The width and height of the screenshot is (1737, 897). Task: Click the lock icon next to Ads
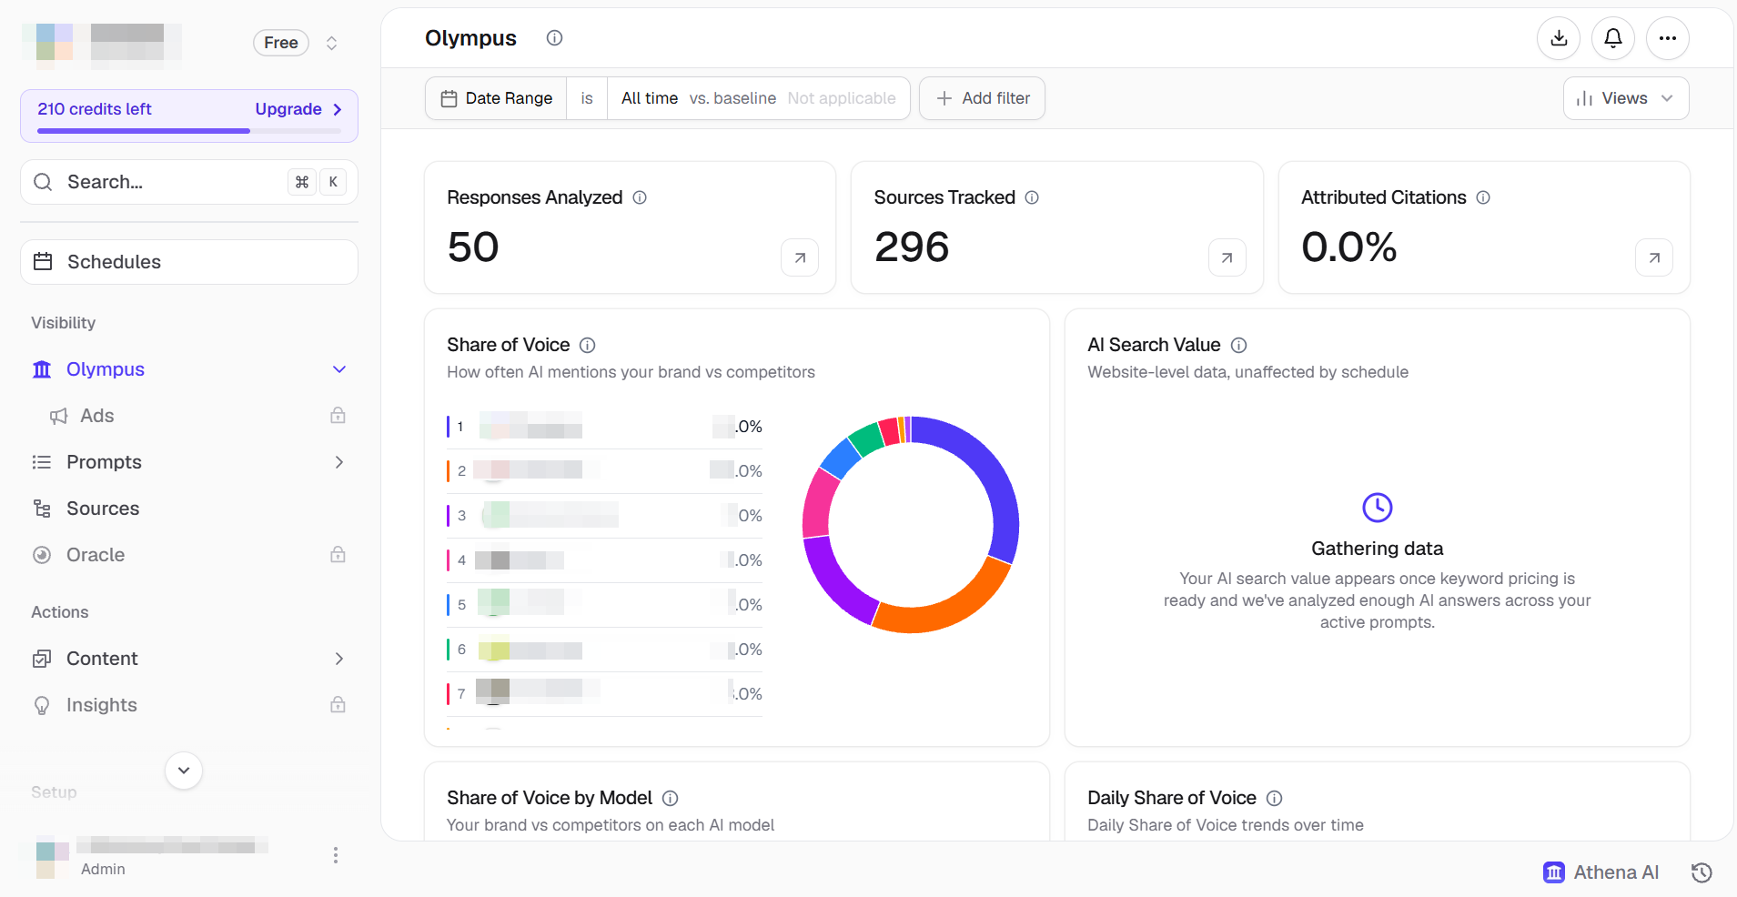click(338, 416)
